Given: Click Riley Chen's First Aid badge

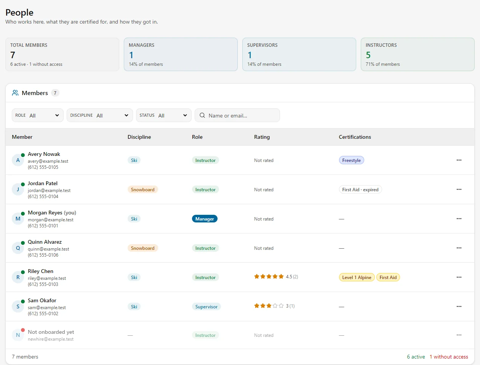Looking at the screenshot, I should (388, 278).
